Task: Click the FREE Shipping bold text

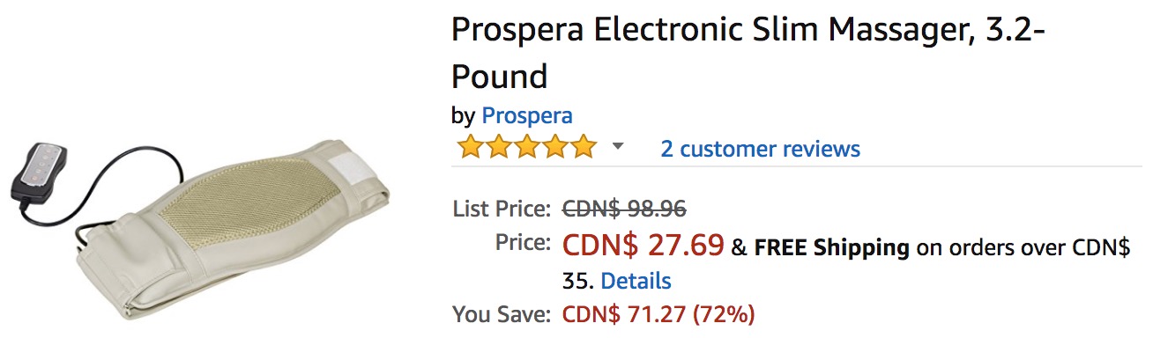Action: pyautogui.click(x=832, y=247)
